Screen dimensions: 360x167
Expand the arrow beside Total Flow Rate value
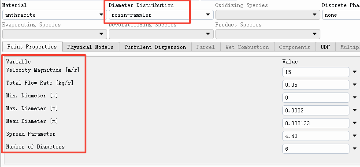click(x=355, y=85)
